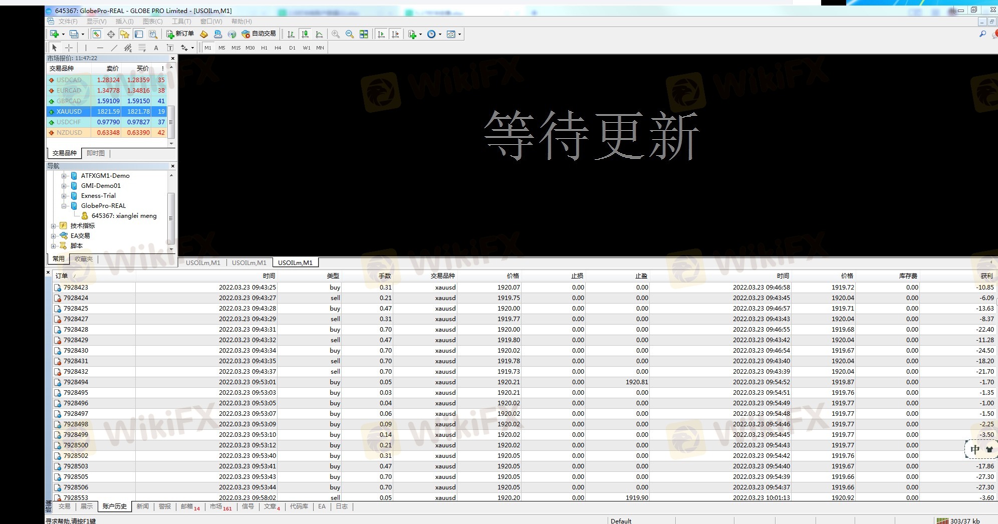Click the new chart icon
Image resolution: width=998 pixels, height=524 pixels.
pos(54,34)
